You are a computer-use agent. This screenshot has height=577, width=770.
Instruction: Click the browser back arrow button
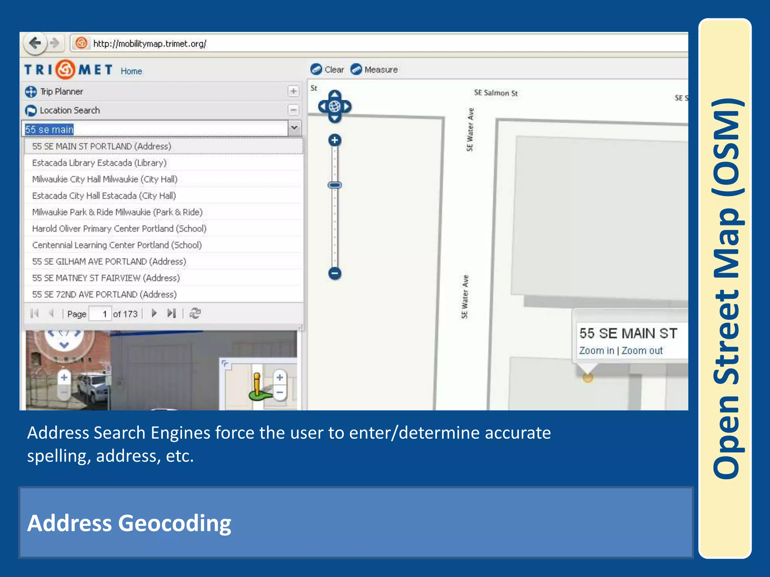pos(35,43)
